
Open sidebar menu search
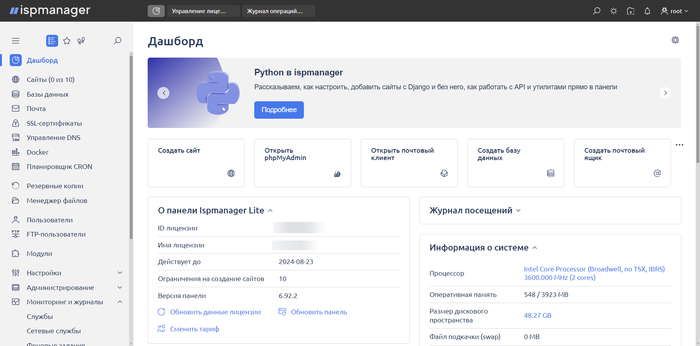(117, 41)
